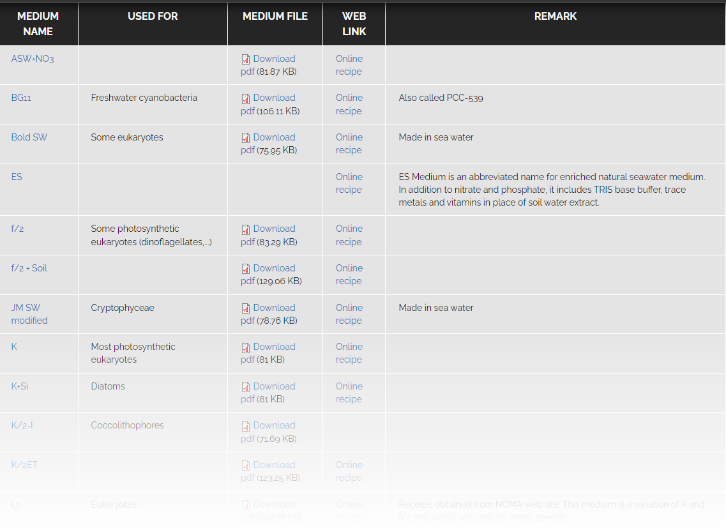This screenshot has width=726, height=530.
Task: Open the JM SW modified name link
Action: [29, 314]
